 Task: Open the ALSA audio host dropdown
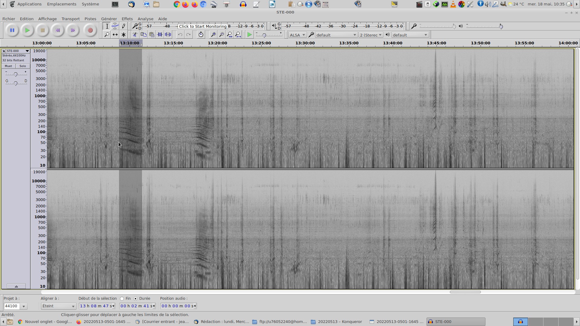[x=297, y=35]
